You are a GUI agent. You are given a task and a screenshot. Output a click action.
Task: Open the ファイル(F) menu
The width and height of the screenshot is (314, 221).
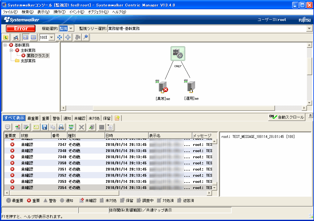click(10, 12)
